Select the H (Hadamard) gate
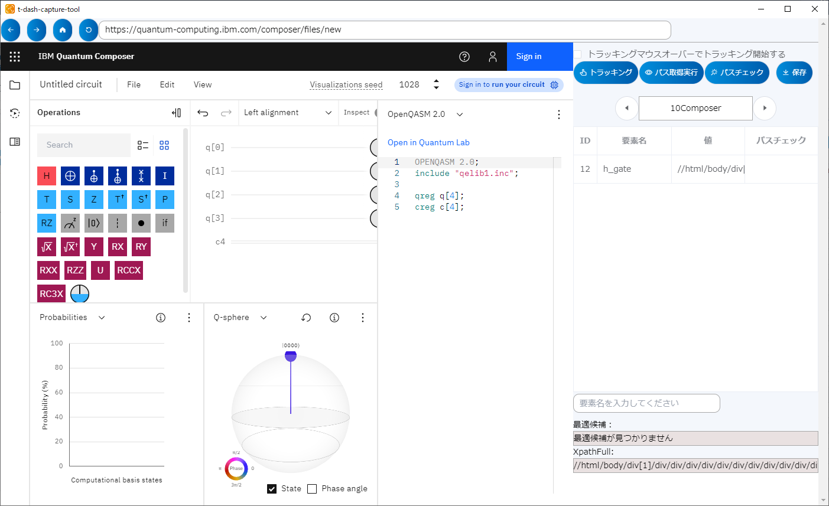The height and width of the screenshot is (506, 829). (47, 176)
